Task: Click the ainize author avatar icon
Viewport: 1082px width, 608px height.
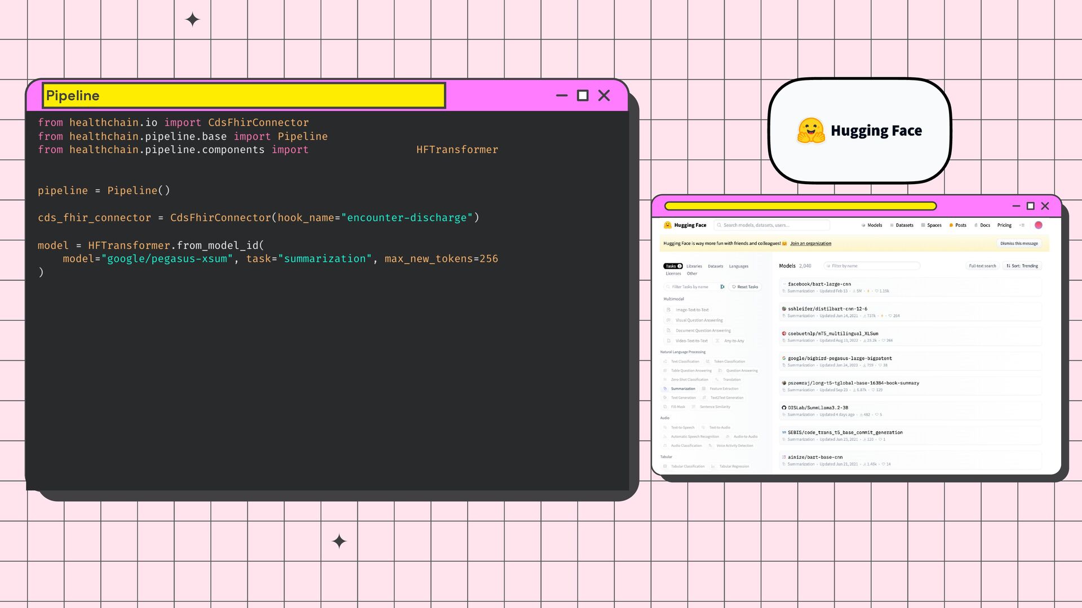Action: pyautogui.click(x=784, y=458)
